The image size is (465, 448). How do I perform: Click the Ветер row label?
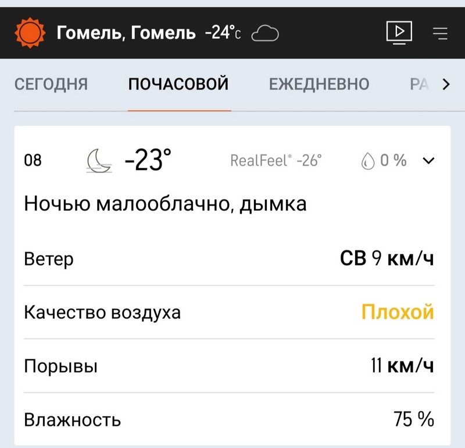tap(49, 259)
